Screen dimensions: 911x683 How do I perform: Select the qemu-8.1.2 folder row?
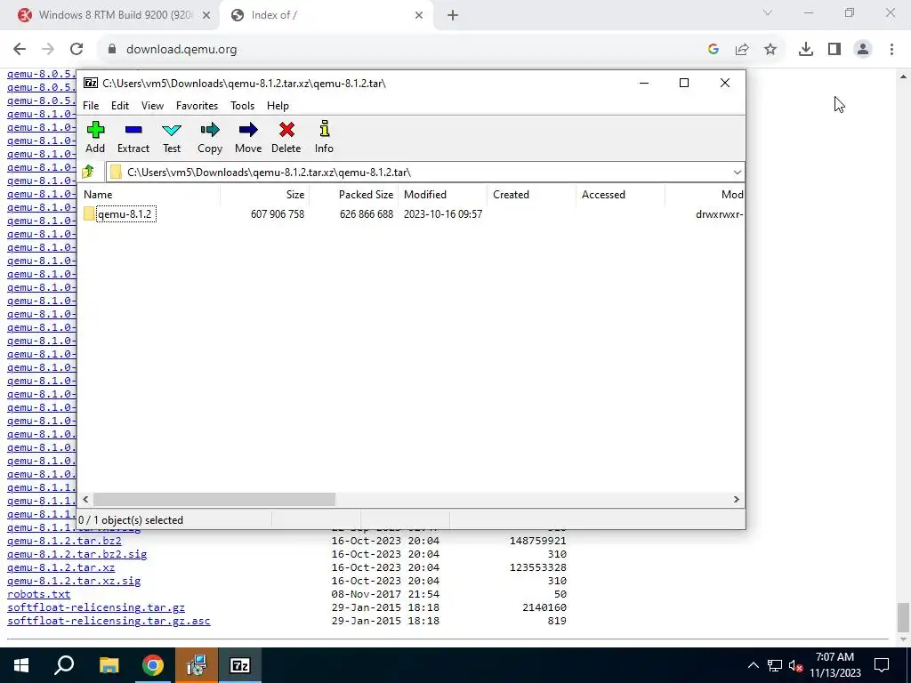pos(411,214)
